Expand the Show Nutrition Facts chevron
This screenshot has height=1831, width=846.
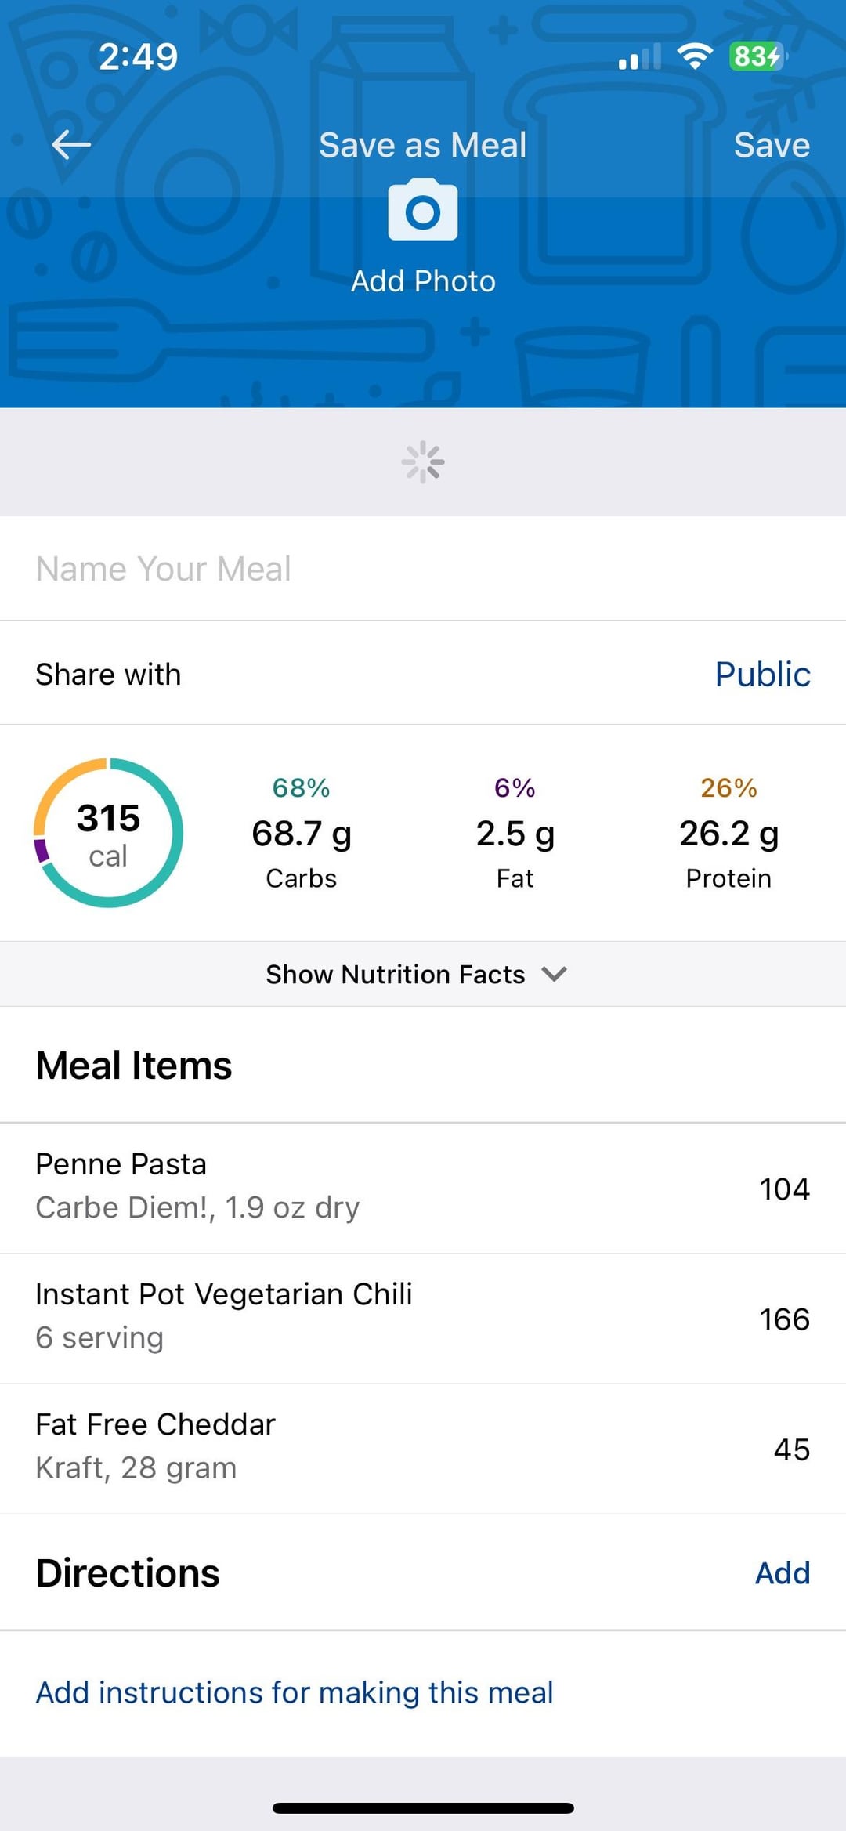point(555,974)
